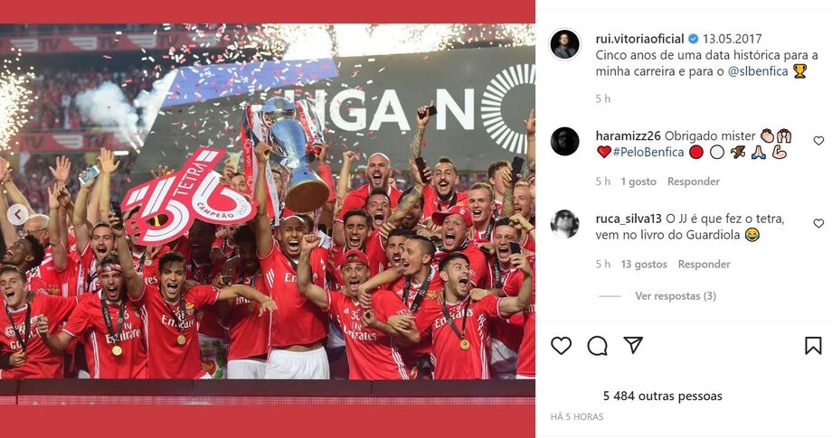The width and height of the screenshot is (832, 438).
Task: Like ruca_silva13's comment
Action: (818, 223)
